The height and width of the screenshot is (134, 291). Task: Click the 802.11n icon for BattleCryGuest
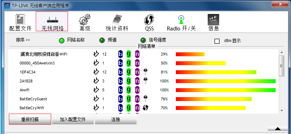137,99
